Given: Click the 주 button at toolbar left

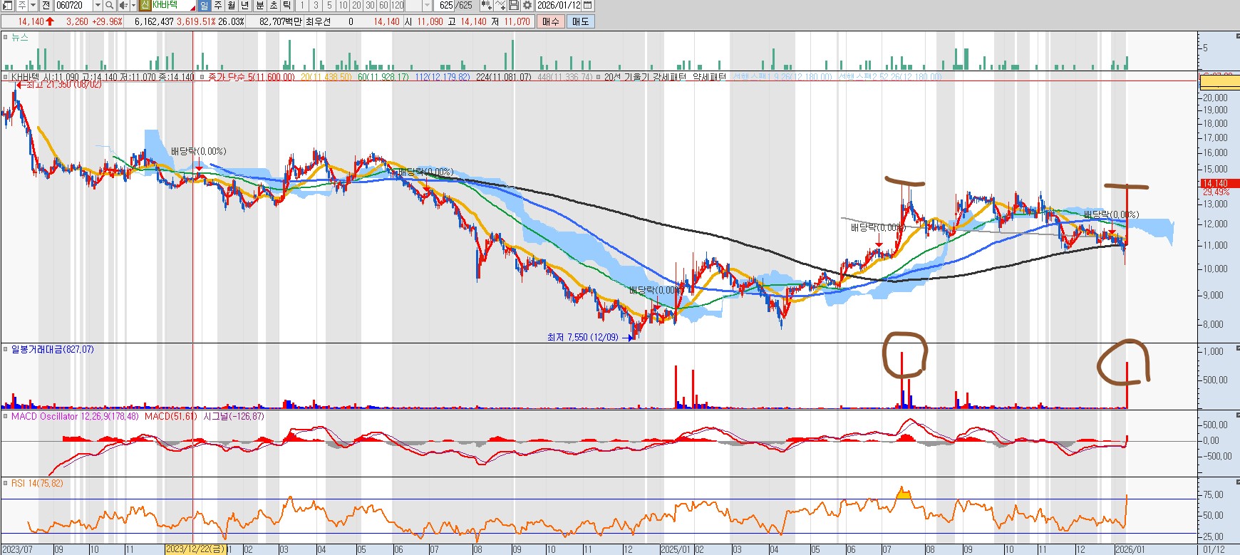Looking at the screenshot, I should pos(21,5).
